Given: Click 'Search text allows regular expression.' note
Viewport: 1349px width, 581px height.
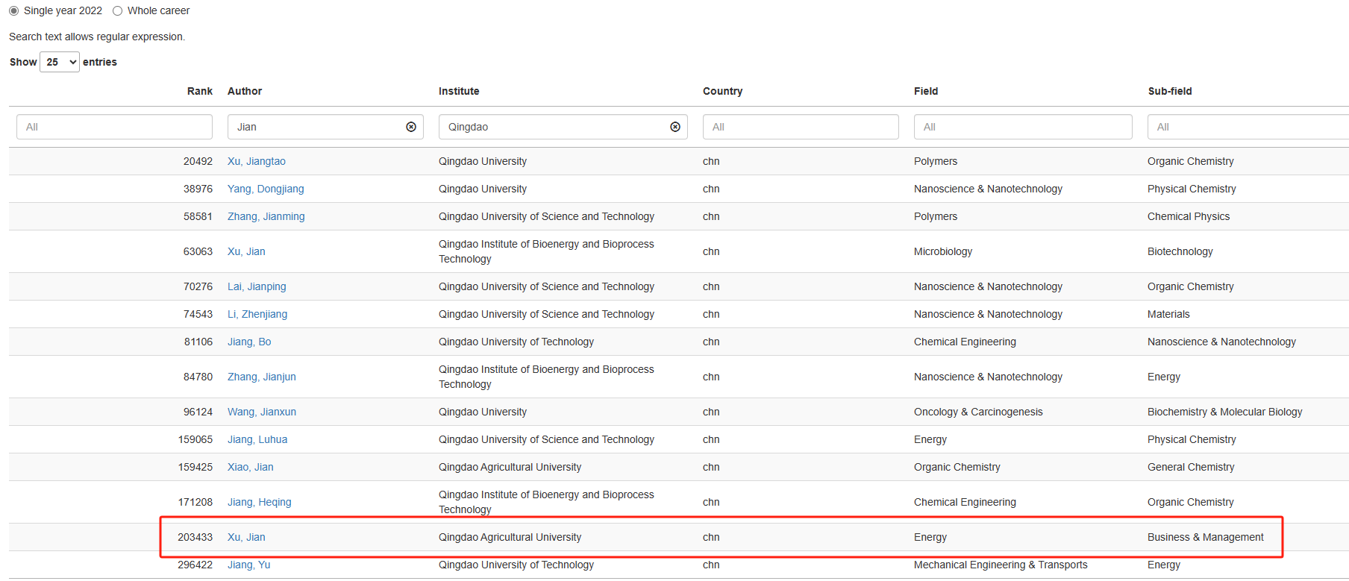Looking at the screenshot, I should pyautogui.click(x=97, y=37).
